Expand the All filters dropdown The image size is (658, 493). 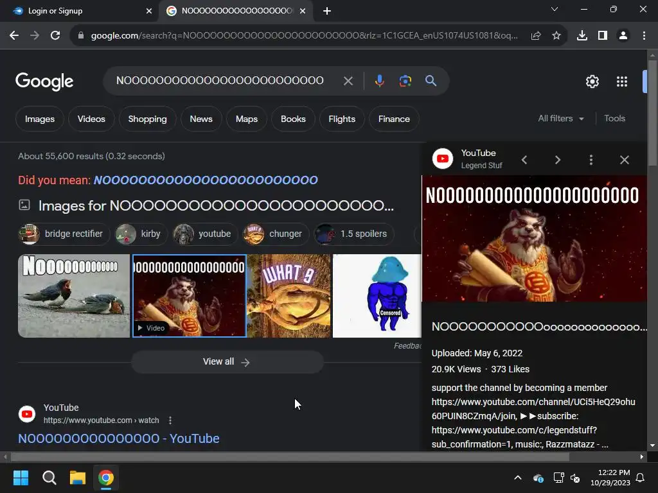point(561,119)
